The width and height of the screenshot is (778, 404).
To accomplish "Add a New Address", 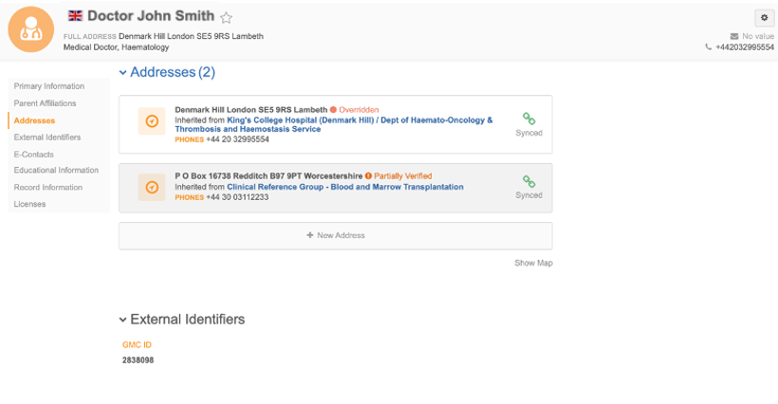I will (335, 235).
